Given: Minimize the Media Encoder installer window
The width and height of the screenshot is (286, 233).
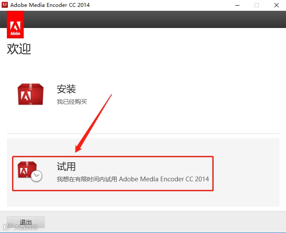Looking at the screenshot, I should (237, 5).
